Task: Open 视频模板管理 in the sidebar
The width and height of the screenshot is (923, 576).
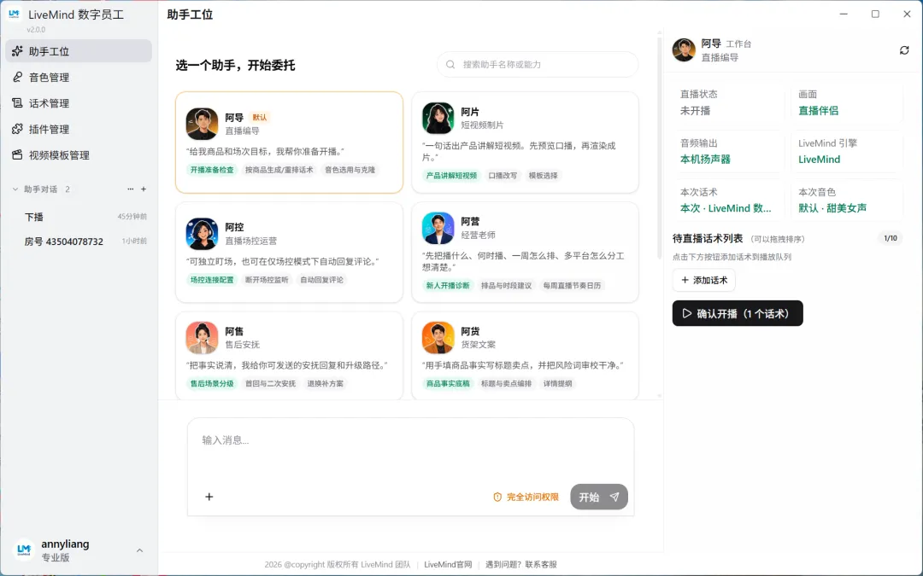Action: [x=79, y=154]
